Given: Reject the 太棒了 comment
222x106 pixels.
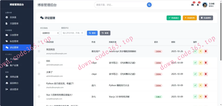Looking at the screenshot, I should coord(200,74).
